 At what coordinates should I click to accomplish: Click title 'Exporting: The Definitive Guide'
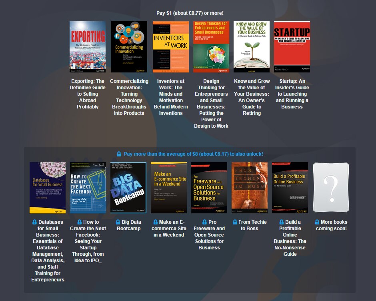(x=88, y=94)
